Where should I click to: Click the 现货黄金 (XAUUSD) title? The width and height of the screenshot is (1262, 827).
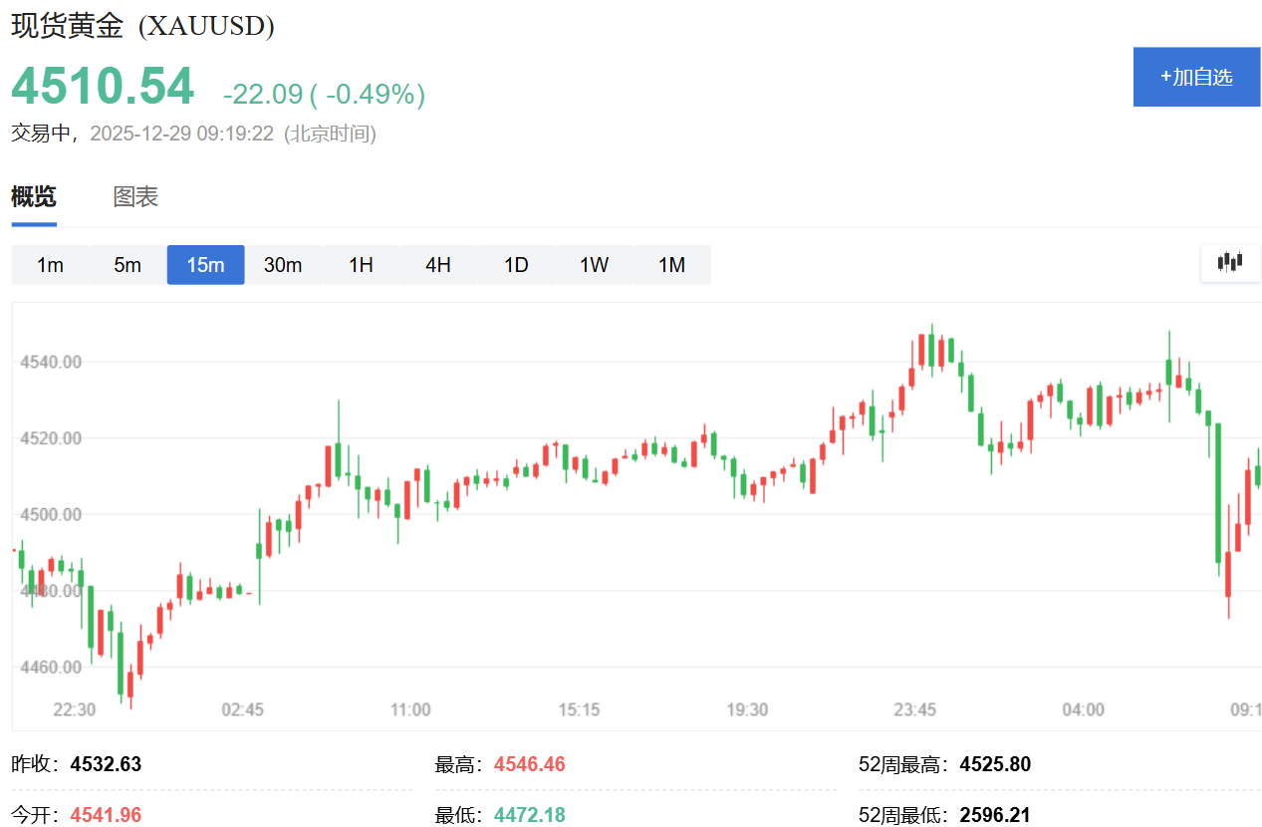(142, 26)
